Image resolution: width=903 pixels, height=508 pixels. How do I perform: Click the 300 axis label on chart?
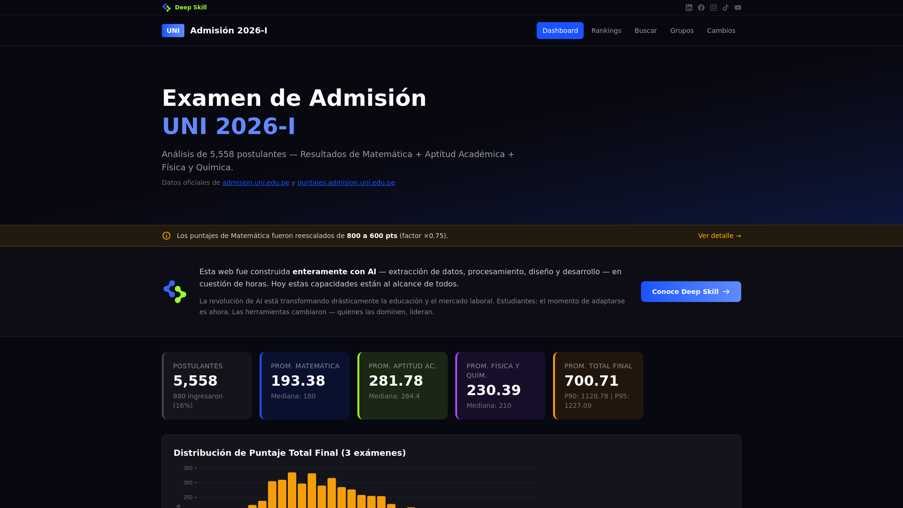point(188,483)
